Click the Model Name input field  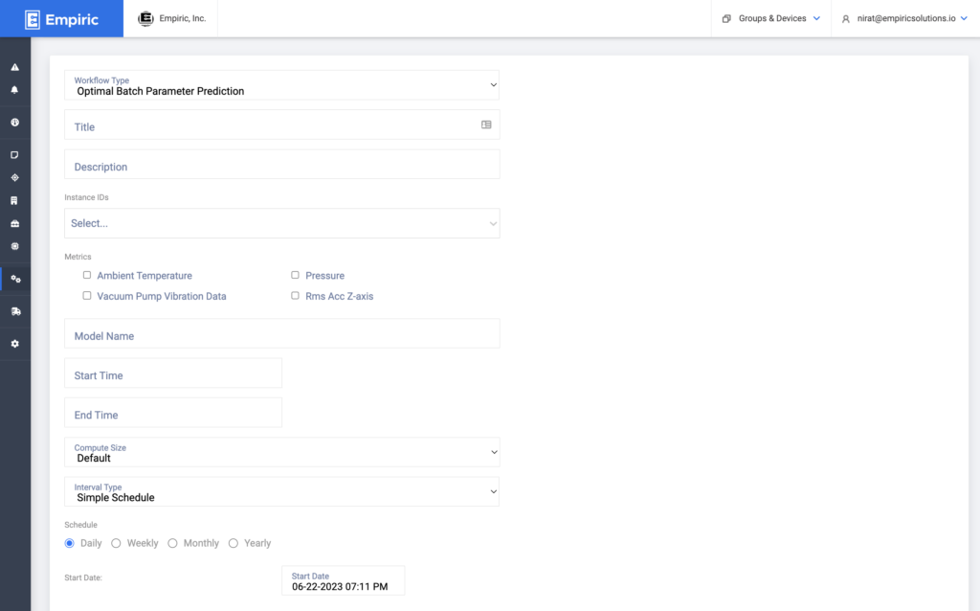pyautogui.click(x=282, y=333)
